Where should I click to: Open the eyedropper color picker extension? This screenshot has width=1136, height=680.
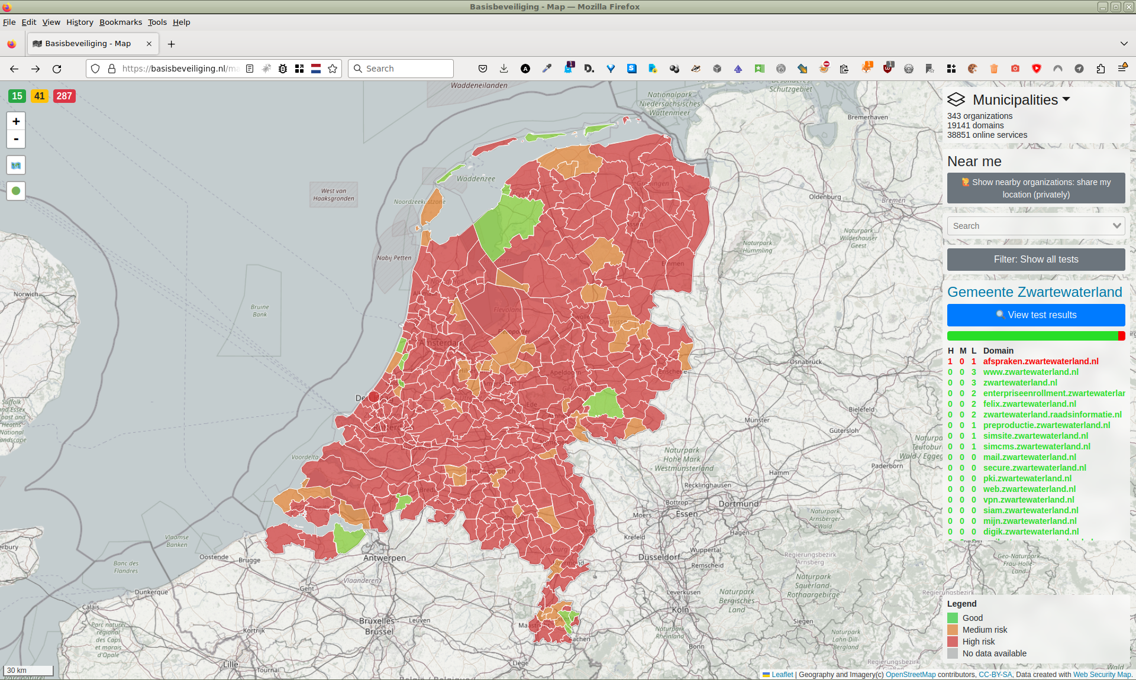(547, 69)
